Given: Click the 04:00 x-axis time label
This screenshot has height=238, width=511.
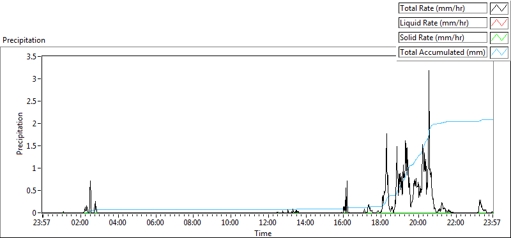Looking at the screenshot, I should [x=118, y=223].
